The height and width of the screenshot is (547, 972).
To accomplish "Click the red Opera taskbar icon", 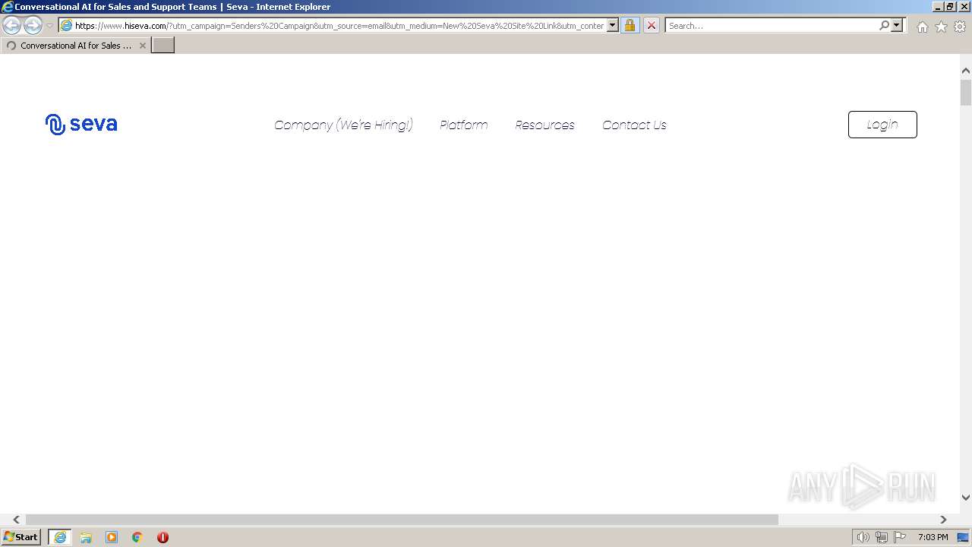I will click(x=163, y=537).
